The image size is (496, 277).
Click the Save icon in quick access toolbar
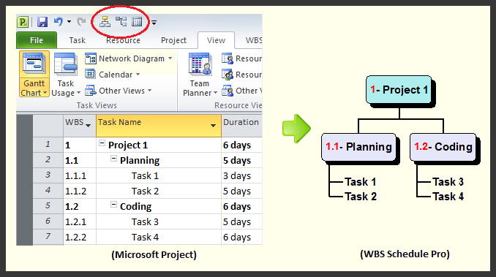[42, 22]
